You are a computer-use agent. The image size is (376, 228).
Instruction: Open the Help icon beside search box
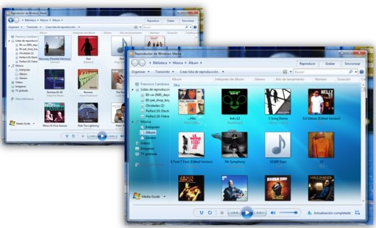(x=362, y=72)
